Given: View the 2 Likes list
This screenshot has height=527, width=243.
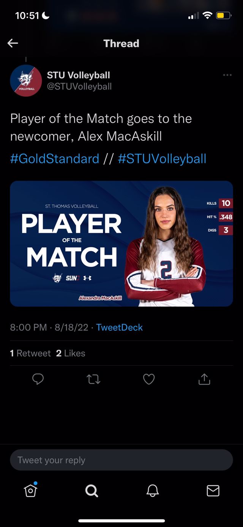Looking at the screenshot, I should tap(71, 353).
